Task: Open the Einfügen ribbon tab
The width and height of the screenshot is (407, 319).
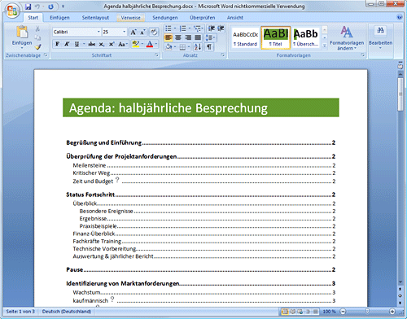Action: click(x=59, y=18)
